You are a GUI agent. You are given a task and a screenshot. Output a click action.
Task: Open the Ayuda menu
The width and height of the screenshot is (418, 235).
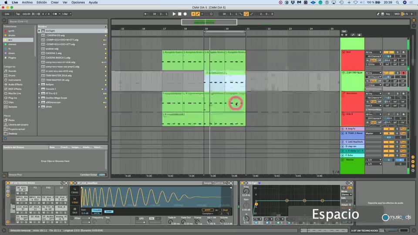click(x=93, y=3)
